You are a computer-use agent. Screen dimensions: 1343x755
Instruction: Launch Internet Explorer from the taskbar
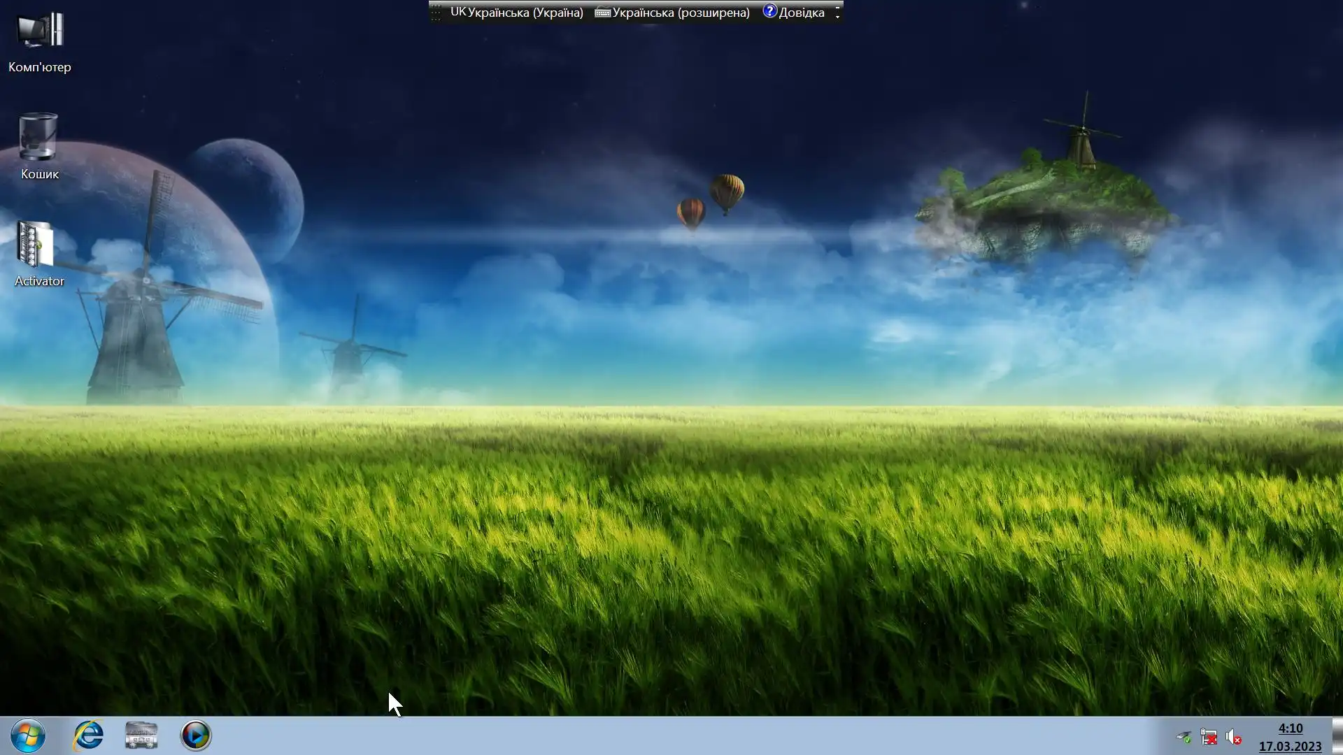[89, 735]
